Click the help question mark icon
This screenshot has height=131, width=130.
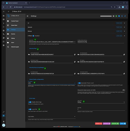point(114,16)
